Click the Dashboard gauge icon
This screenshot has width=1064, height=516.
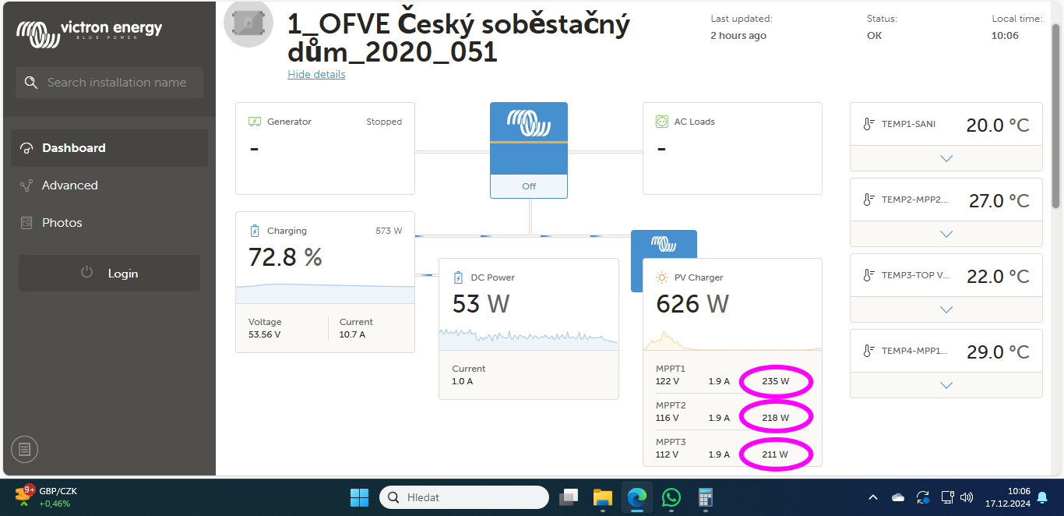(26, 148)
